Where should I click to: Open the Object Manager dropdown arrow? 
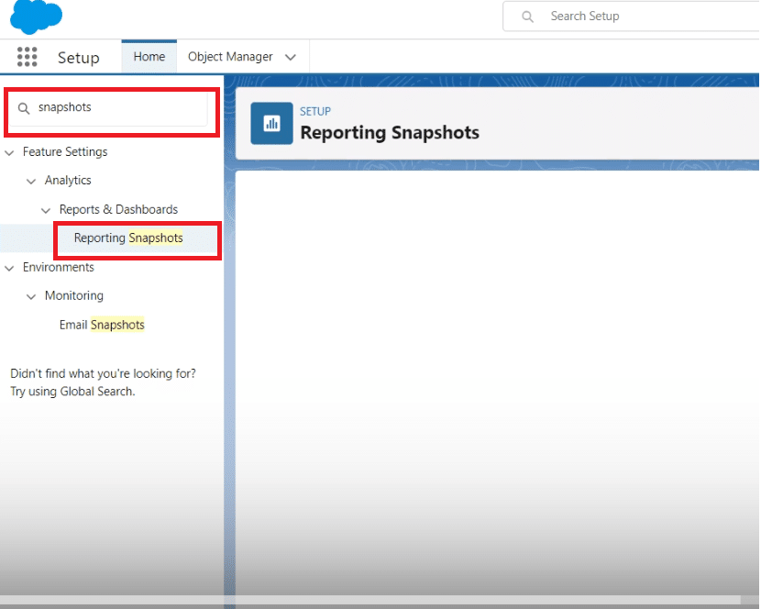pos(291,57)
